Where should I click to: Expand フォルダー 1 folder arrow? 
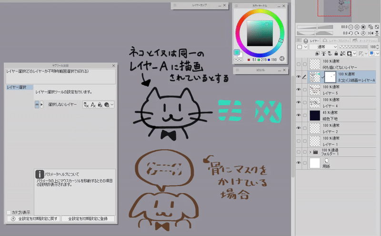(311, 152)
